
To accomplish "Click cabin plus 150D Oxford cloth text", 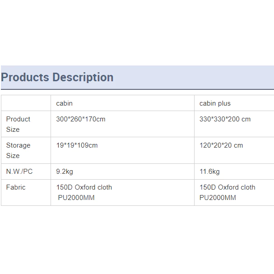I will click(x=228, y=187).
